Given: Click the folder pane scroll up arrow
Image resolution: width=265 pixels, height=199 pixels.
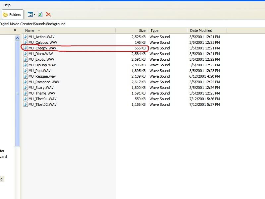Looking at the screenshot, I should [x=18, y=38].
